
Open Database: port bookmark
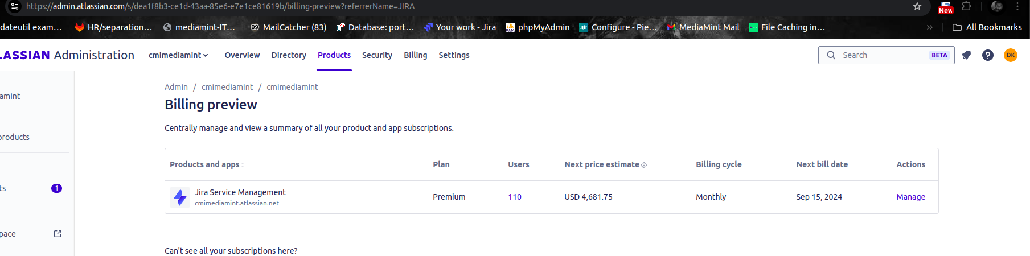pos(375,27)
